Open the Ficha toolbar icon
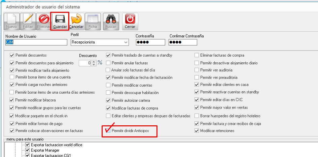The image size is (318, 157). (93, 21)
